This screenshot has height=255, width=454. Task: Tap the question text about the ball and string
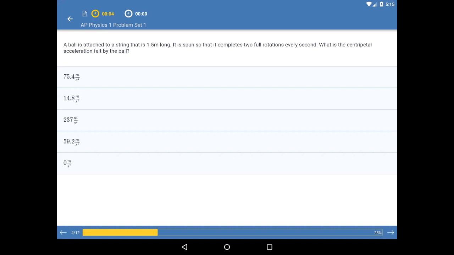[217, 48]
